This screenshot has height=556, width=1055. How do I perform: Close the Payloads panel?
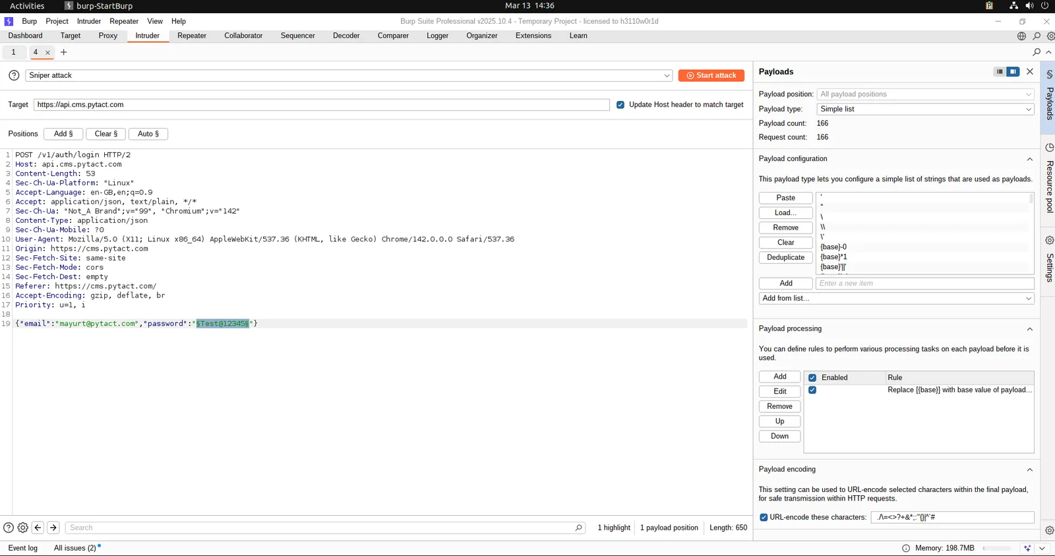click(x=1030, y=72)
